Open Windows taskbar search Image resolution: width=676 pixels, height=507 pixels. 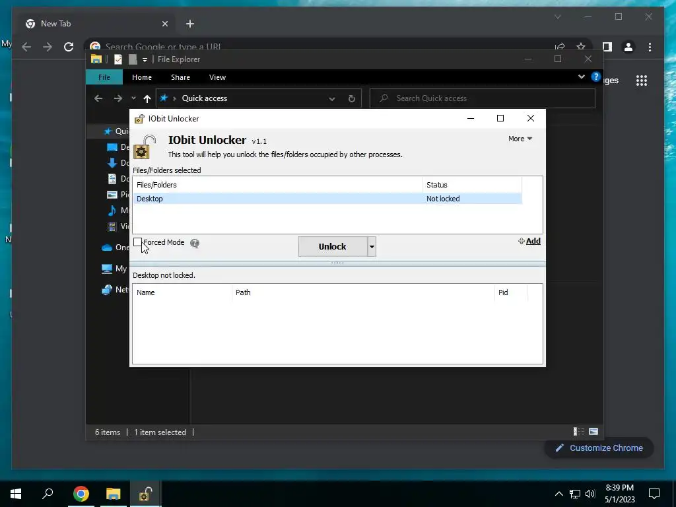click(x=48, y=494)
